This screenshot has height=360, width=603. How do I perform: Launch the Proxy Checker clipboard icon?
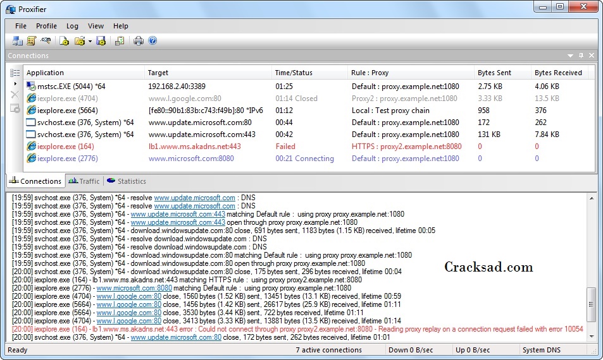click(x=120, y=40)
